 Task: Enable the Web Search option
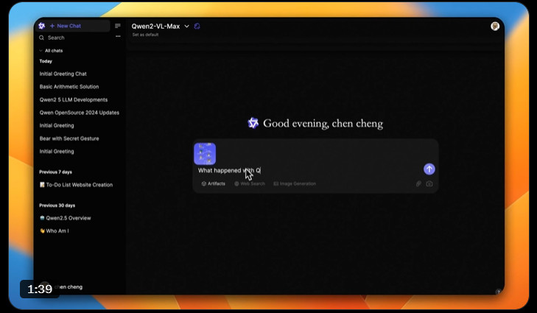coord(250,183)
